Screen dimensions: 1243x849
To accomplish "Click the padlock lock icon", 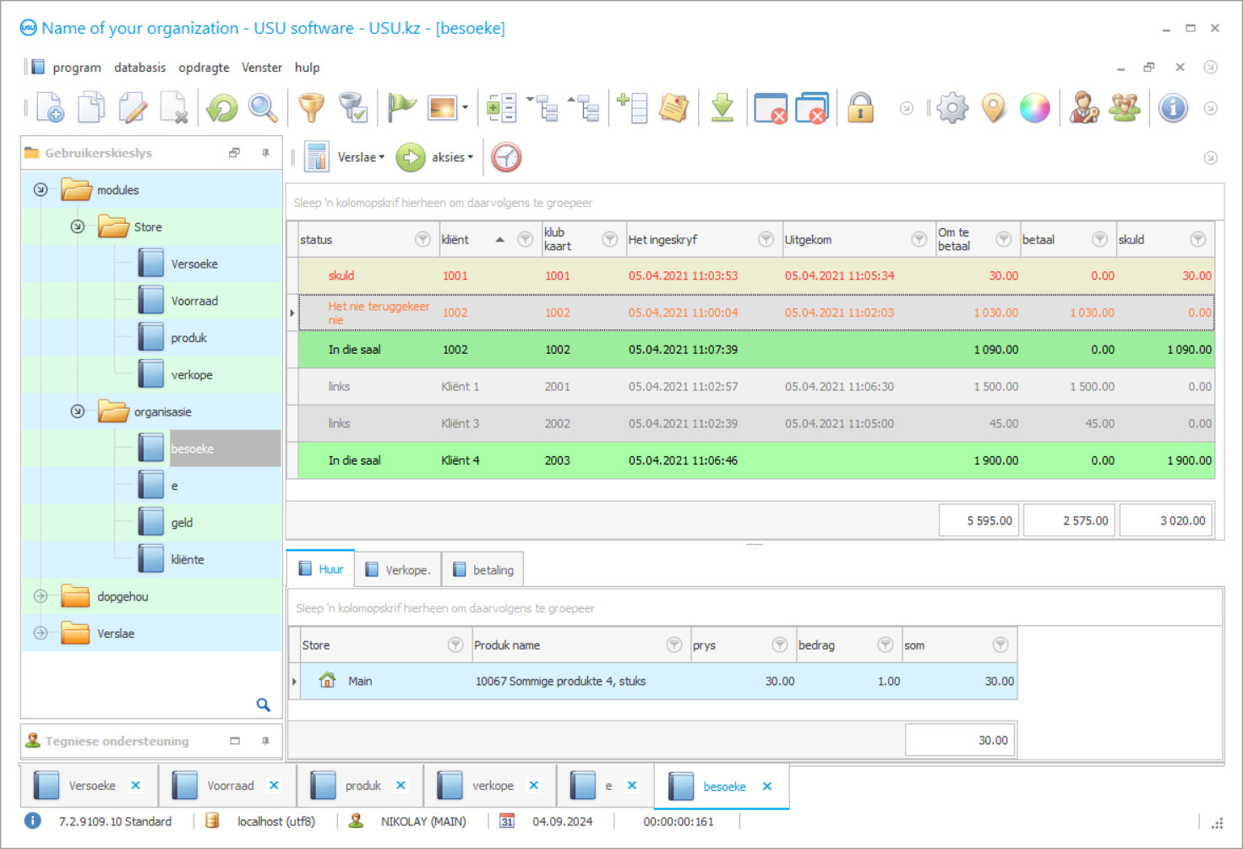I will 860,108.
